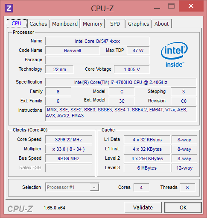
Task: Click the Revision value C0
Action: (x=184, y=101)
